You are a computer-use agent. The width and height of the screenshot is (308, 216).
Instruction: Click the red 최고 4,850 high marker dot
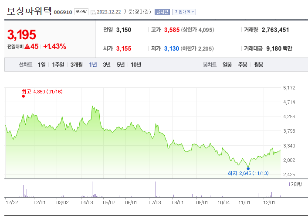tap(24, 96)
